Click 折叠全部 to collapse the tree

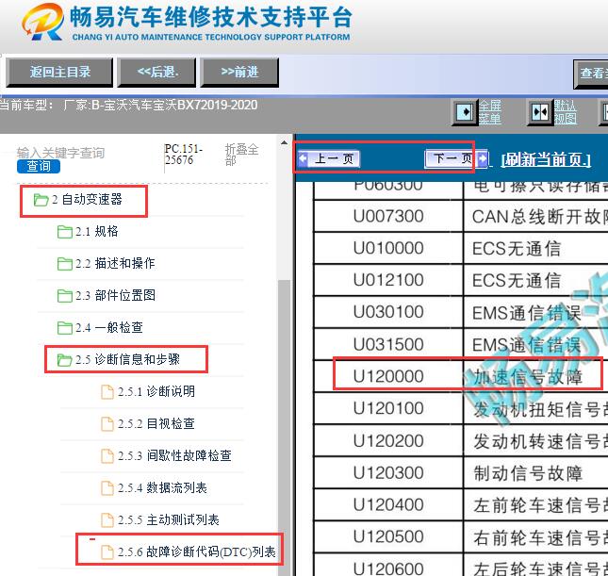click(241, 155)
